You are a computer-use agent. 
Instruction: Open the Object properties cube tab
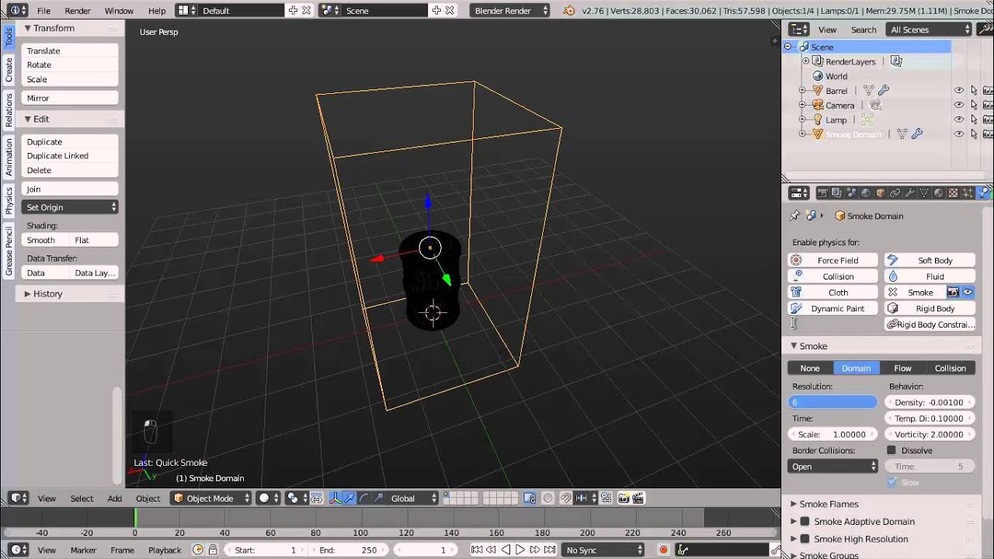click(881, 193)
